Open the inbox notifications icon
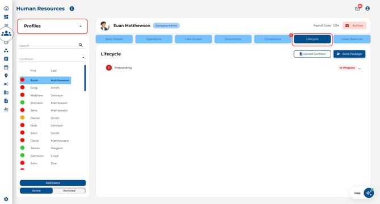The image size is (380, 204). [357, 8]
